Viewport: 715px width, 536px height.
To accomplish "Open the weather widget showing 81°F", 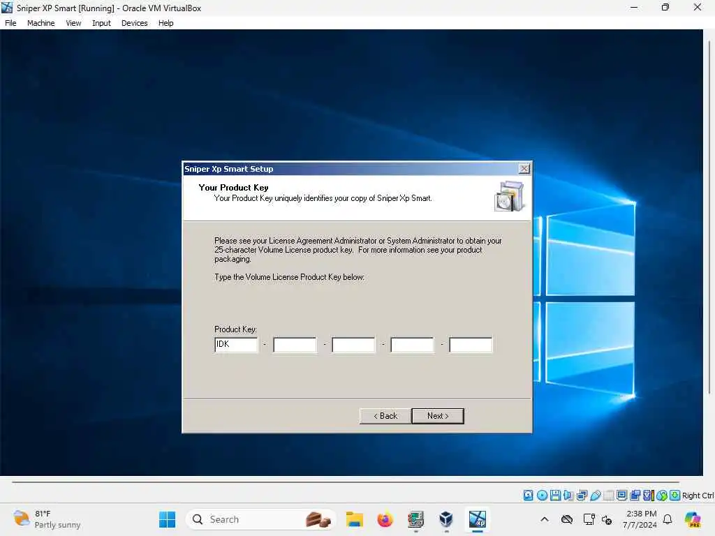I will [47, 519].
